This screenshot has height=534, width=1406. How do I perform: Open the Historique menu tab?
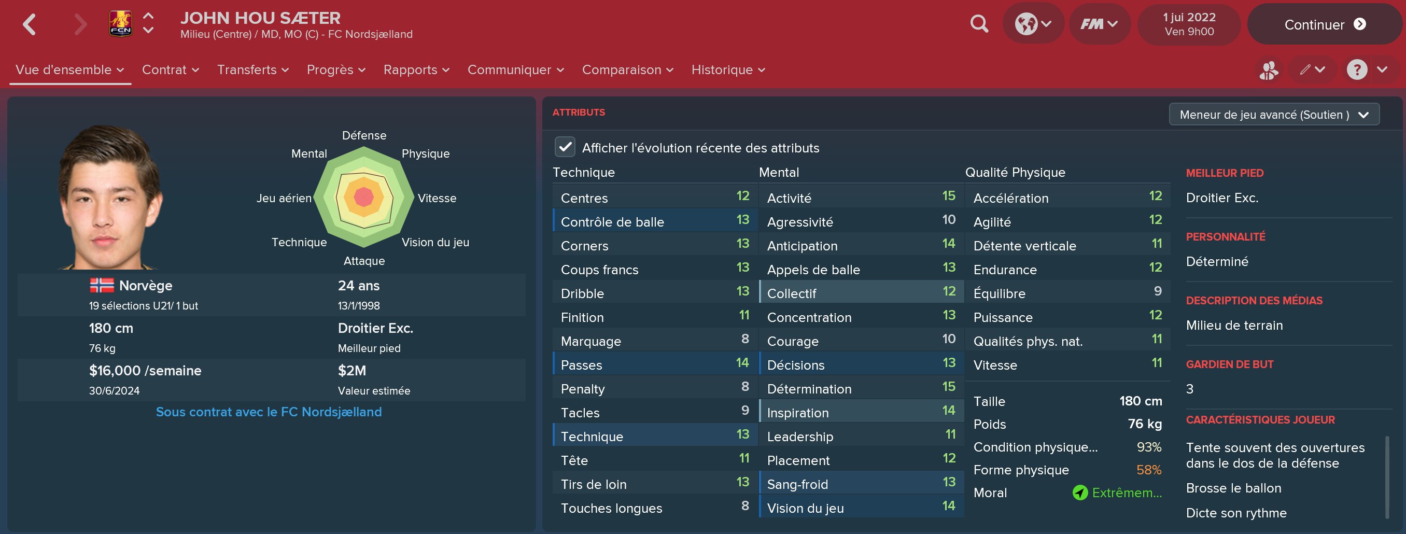point(728,70)
